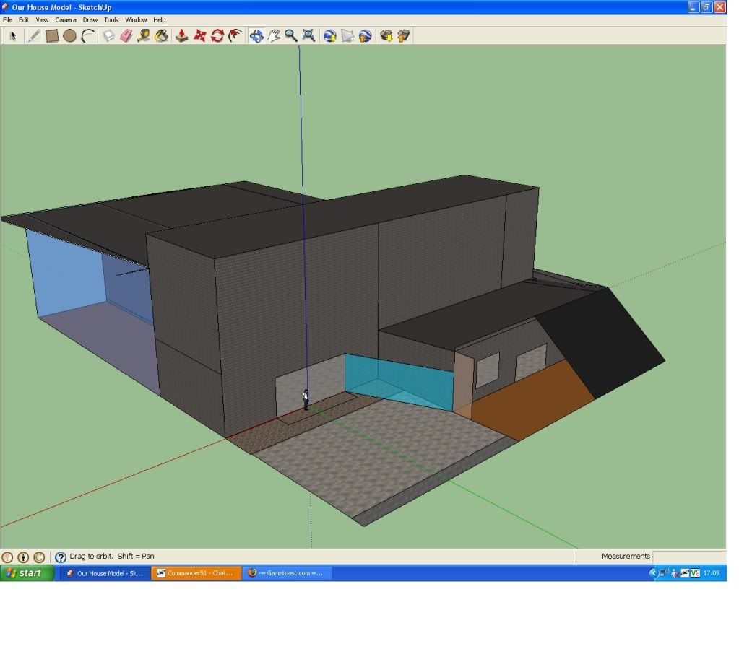Screen dimensions: 739x649
Task: Select the Paint Bucket tool
Action: pyautogui.click(x=161, y=36)
